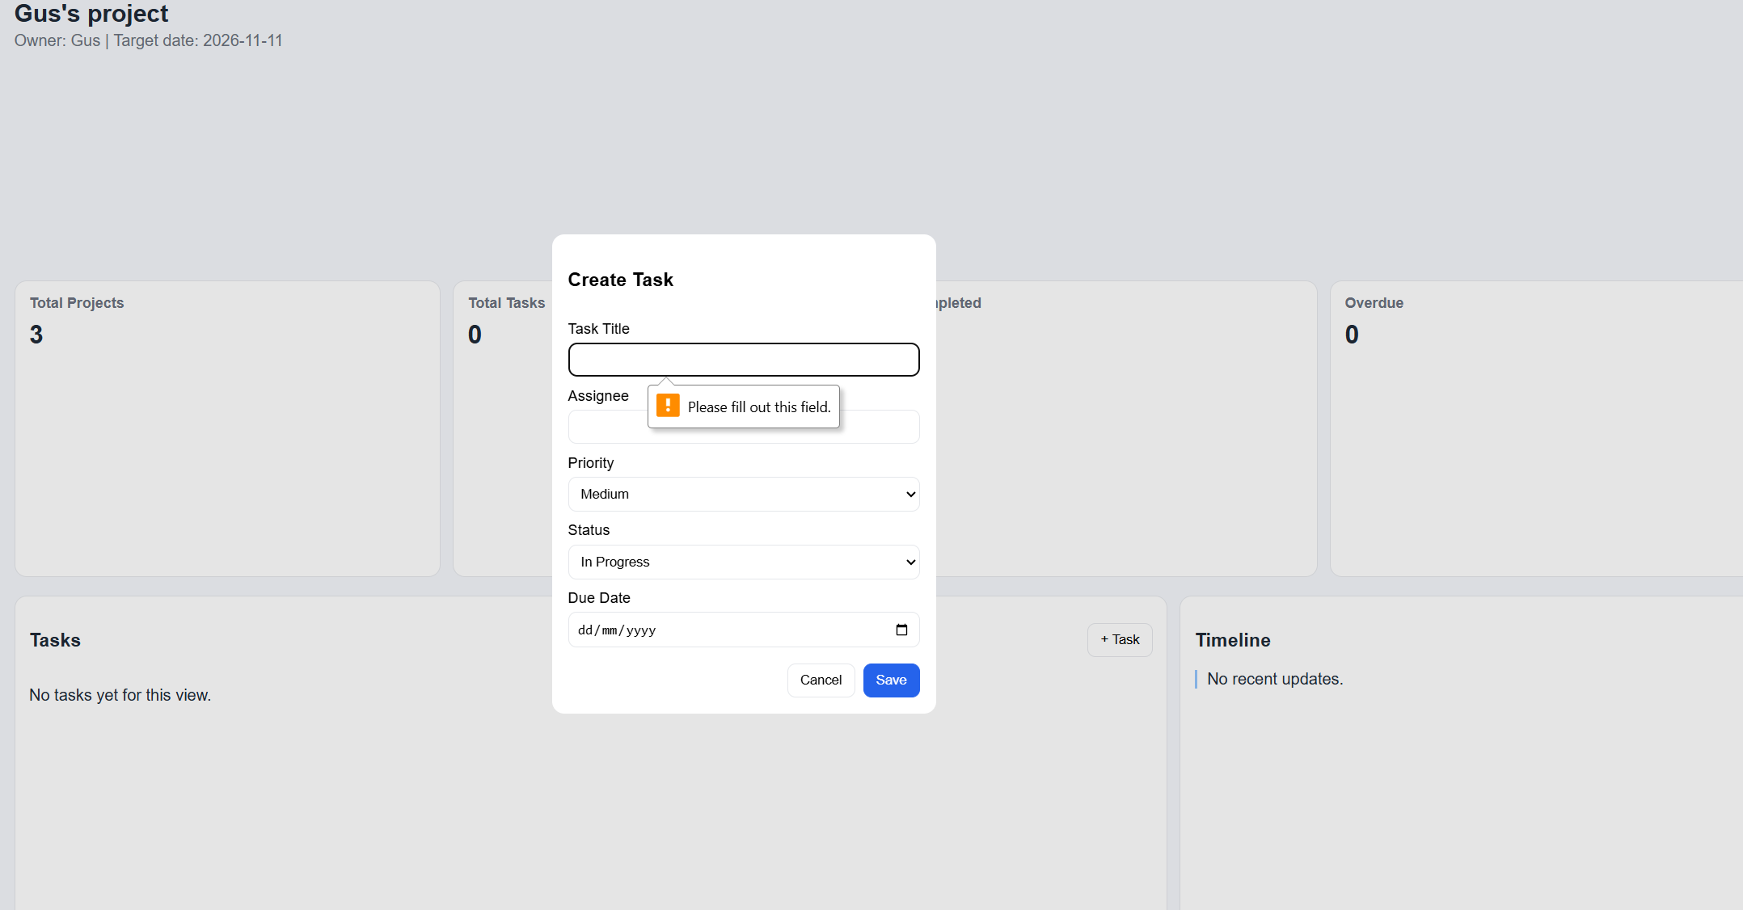Viewport: 1743px width, 910px height.
Task: Click the Task Title input field
Action: pyautogui.click(x=744, y=360)
